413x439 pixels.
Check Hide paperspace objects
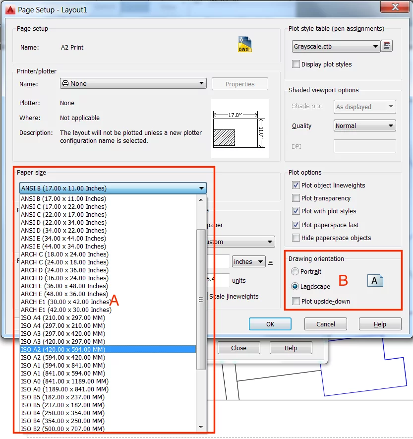(x=296, y=238)
